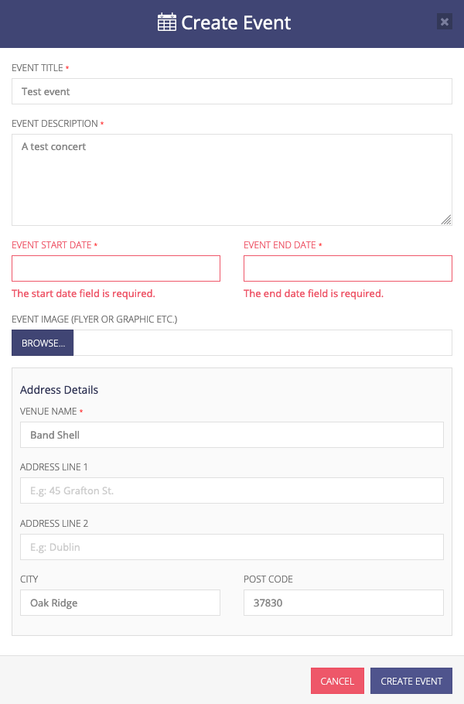Close the Create Event dialog
The width and height of the screenshot is (464, 704).
pos(445,22)
